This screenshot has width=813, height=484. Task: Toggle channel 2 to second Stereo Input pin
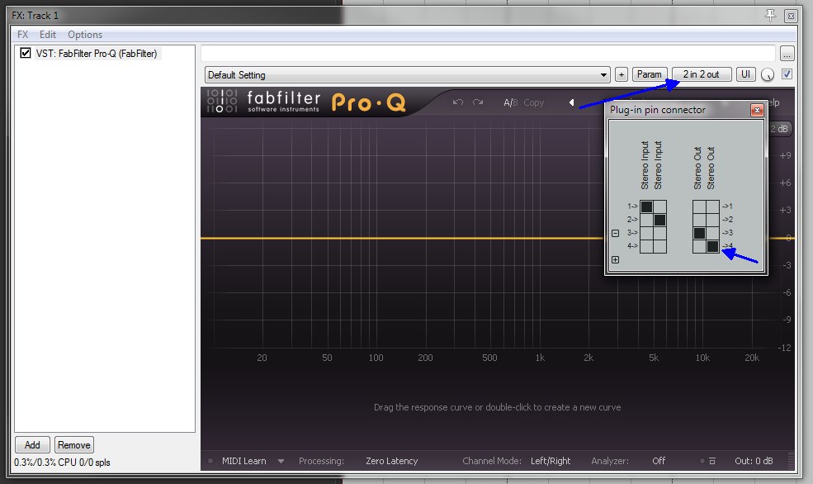[659, 220]
